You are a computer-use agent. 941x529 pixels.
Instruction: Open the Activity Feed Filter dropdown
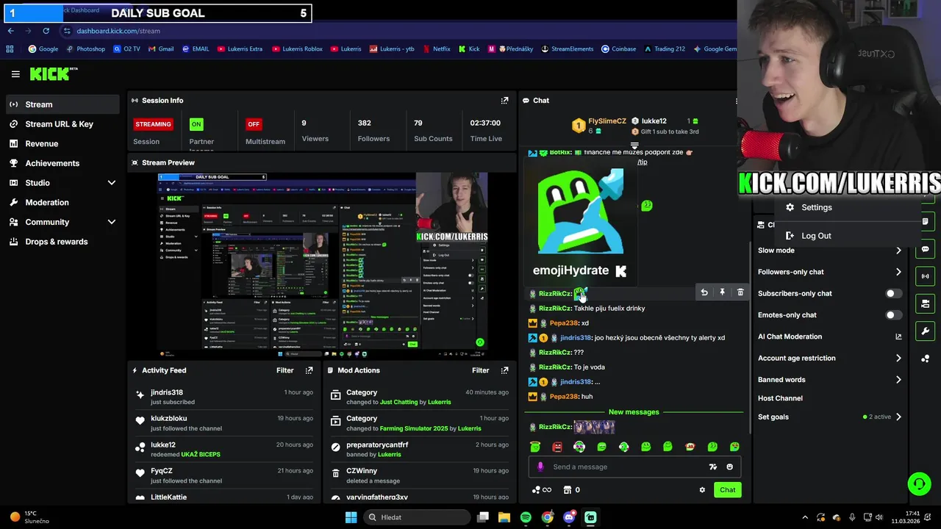285,370
